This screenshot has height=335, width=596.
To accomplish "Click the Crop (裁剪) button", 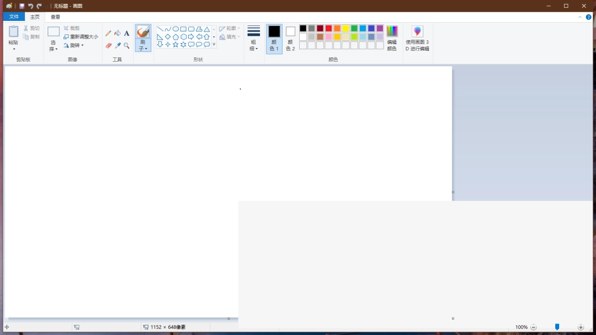I will pos(72,28).
